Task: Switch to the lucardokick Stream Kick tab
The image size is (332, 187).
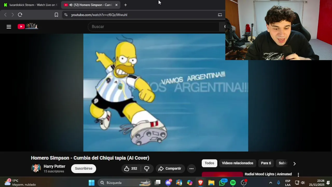Action: point(31,5)
